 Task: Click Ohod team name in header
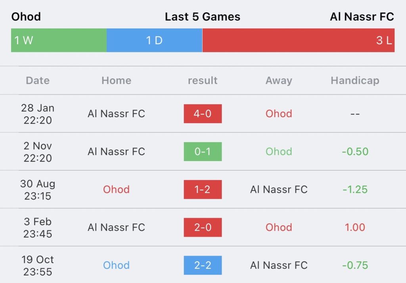pyautogui.click(x=26, y=17)
